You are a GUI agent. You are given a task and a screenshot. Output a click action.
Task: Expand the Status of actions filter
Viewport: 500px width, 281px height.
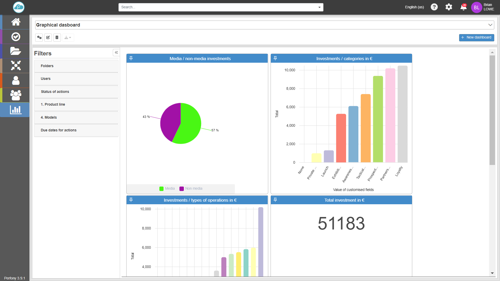point(76,92)
